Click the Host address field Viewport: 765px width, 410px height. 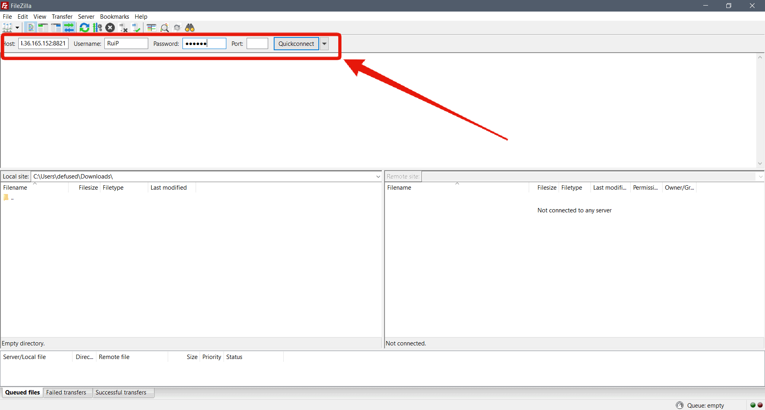tap(43, 43)
